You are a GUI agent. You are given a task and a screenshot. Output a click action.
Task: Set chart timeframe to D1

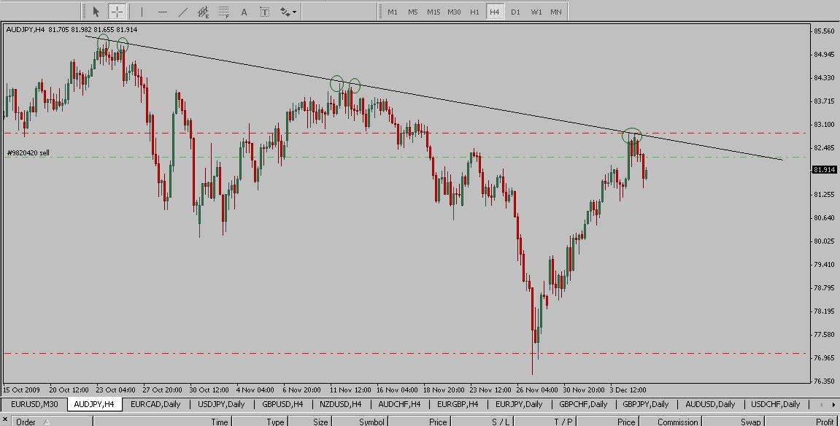click(515, 12)
